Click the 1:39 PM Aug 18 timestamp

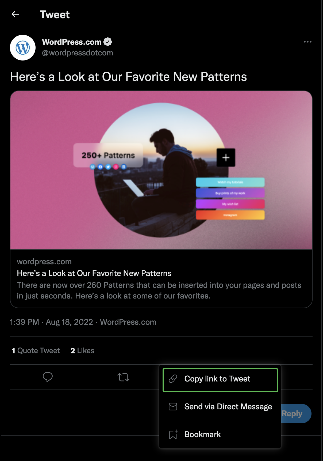[x=51, y=322]
